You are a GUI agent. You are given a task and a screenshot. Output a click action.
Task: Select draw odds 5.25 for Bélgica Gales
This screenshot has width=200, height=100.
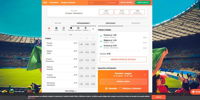tap(87, 52)
